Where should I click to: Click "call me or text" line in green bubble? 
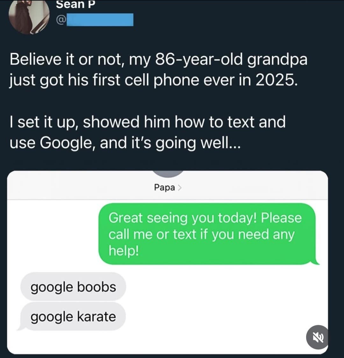click(201, 235)
